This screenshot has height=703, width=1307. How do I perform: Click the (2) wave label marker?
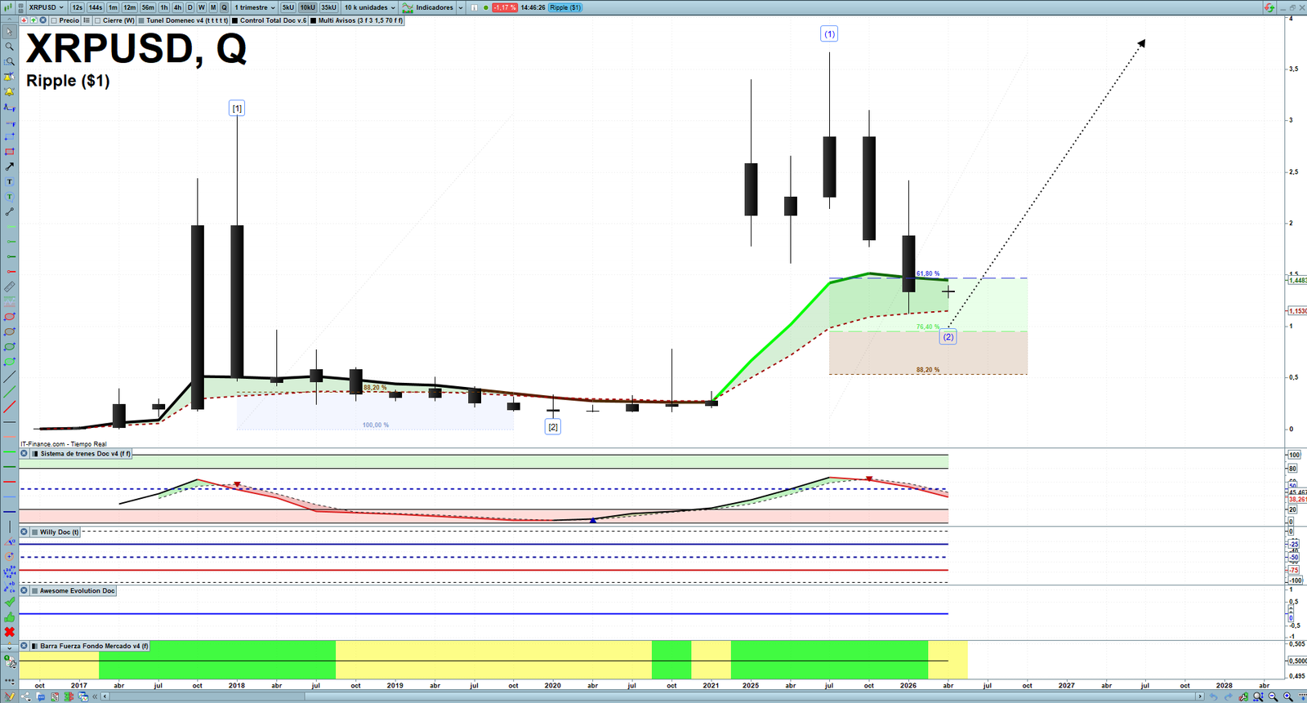[x=948, y=336]
